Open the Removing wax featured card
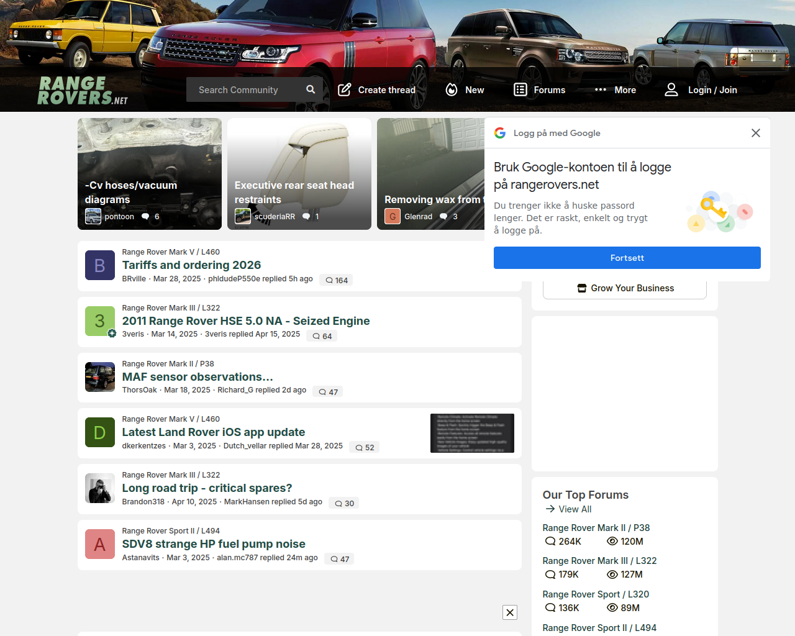The image size is (795, 636). pos(431,174)
